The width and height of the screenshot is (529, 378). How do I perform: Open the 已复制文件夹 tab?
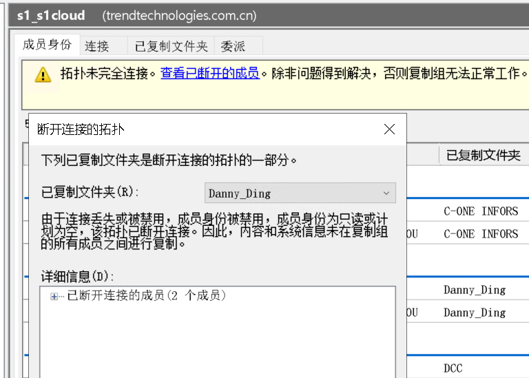tap(171, 46)
